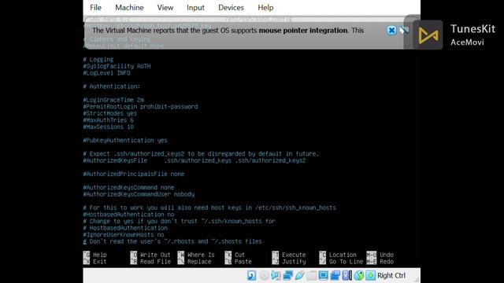Open the View menu

point(165,7)
